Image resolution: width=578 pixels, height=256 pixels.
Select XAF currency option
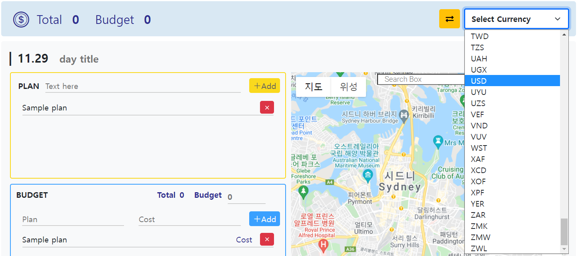512,159
